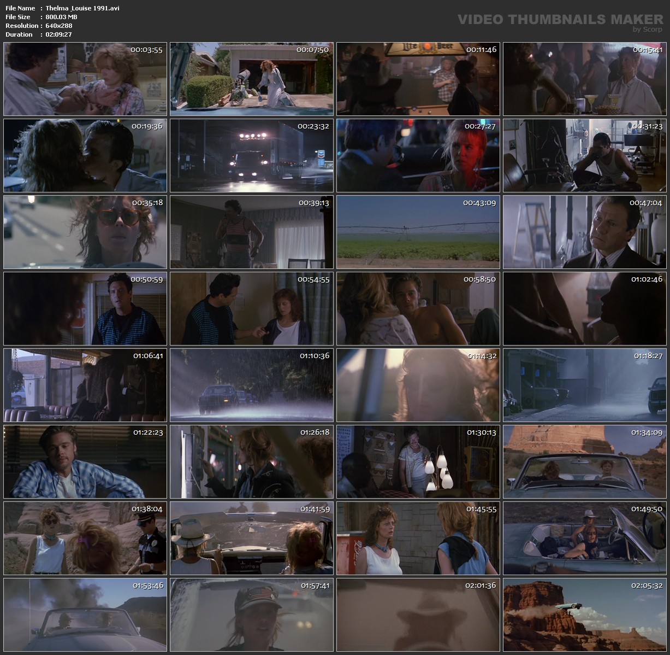Open the rainy car frame 01:10:36
670x655 pixels.
[252, 385]
